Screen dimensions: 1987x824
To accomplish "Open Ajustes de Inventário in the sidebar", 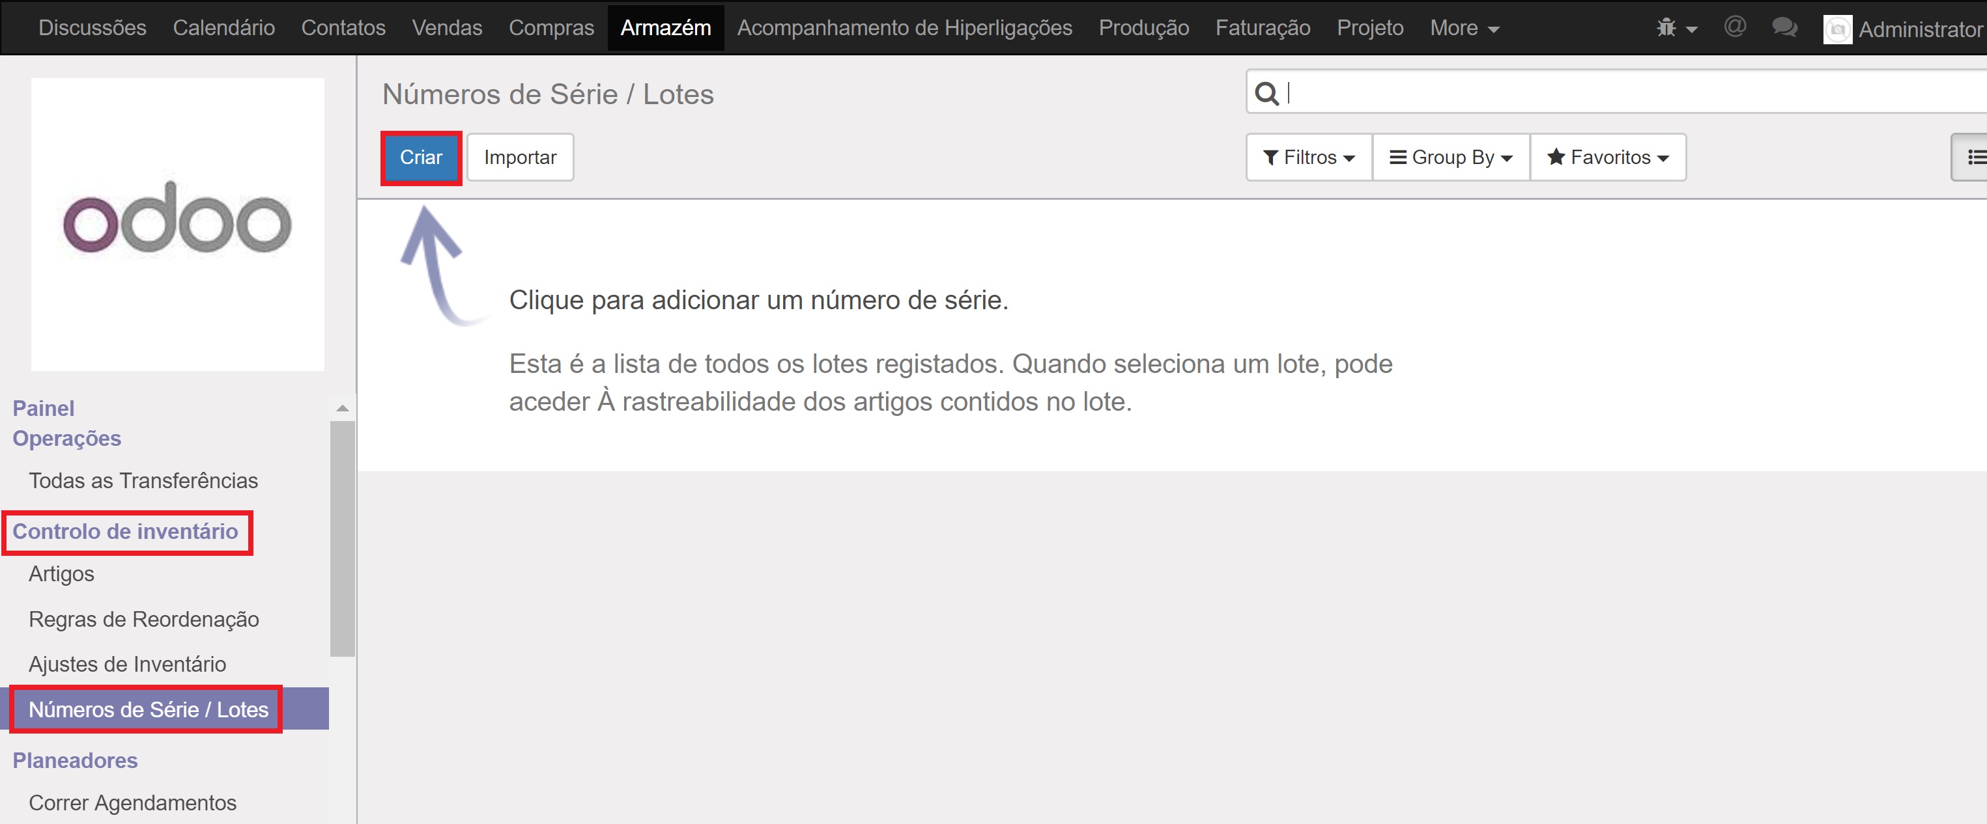I will point(127,664).
